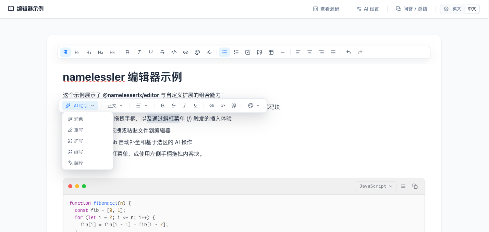Switch language to 中文
The height and width of the screenshot is (232, 489).
[472, 9]
